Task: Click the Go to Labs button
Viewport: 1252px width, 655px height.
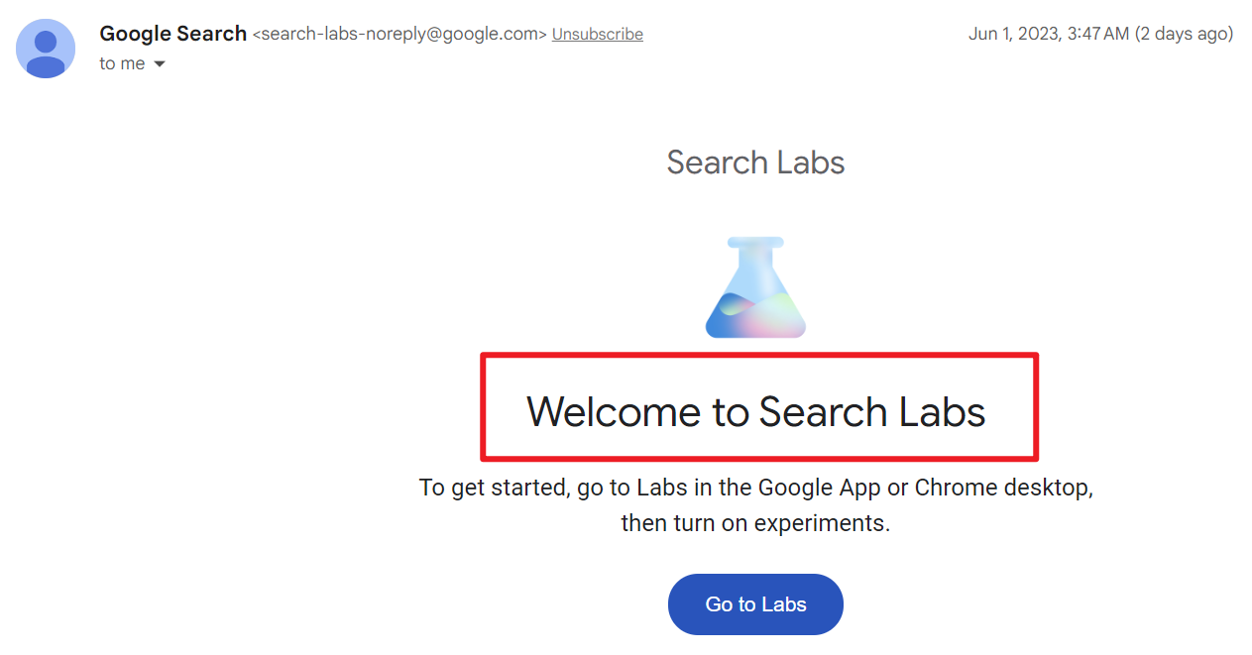Action: [x=755, y=603]
